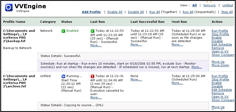
Task: Run Profile for archive.fsf
Action: (220, 76)
